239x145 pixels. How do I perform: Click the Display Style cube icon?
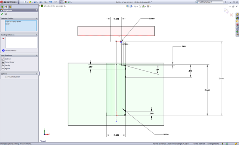(x=131, y=6)
